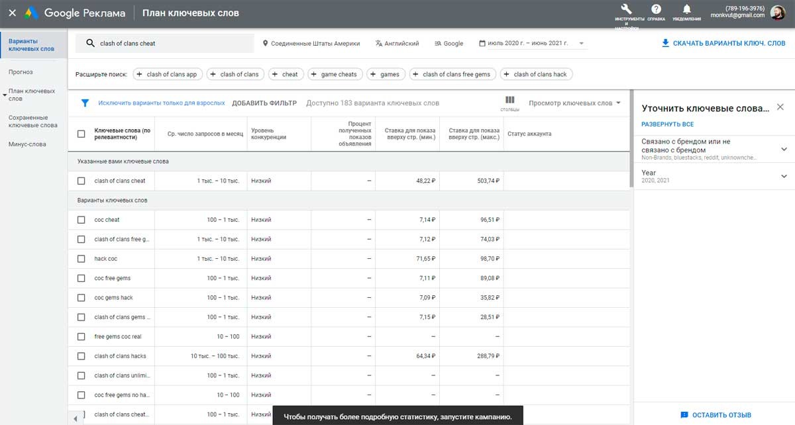Open the notifications bell icon
The image size is (795, 425).
686,9
